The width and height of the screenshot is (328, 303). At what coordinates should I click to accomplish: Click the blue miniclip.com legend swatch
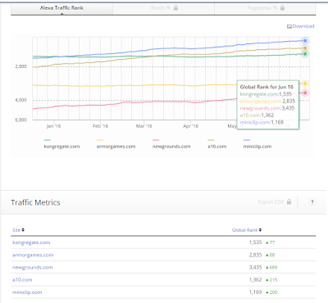pos(247,140)
